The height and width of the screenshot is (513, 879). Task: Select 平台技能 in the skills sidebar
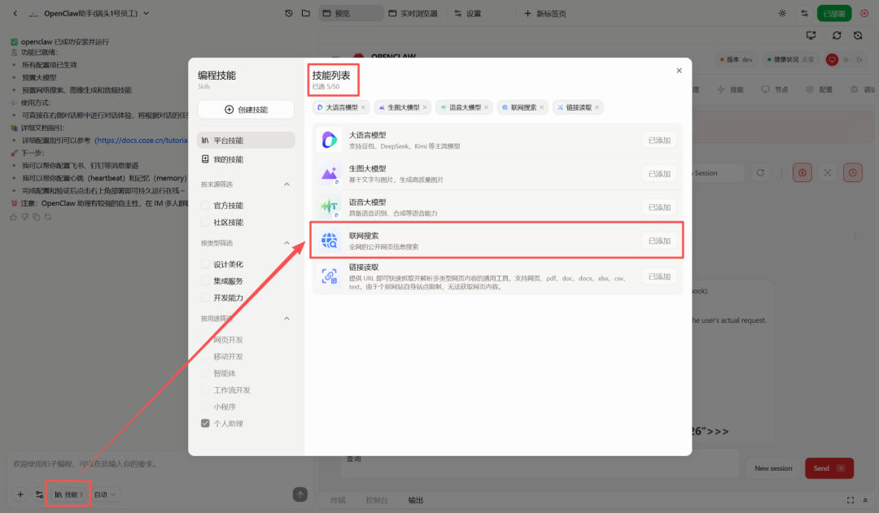click(246, 141)
